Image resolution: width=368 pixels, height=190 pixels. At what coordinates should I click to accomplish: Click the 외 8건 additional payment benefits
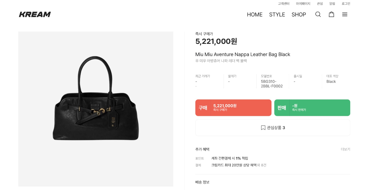click(x=262, y=165)
